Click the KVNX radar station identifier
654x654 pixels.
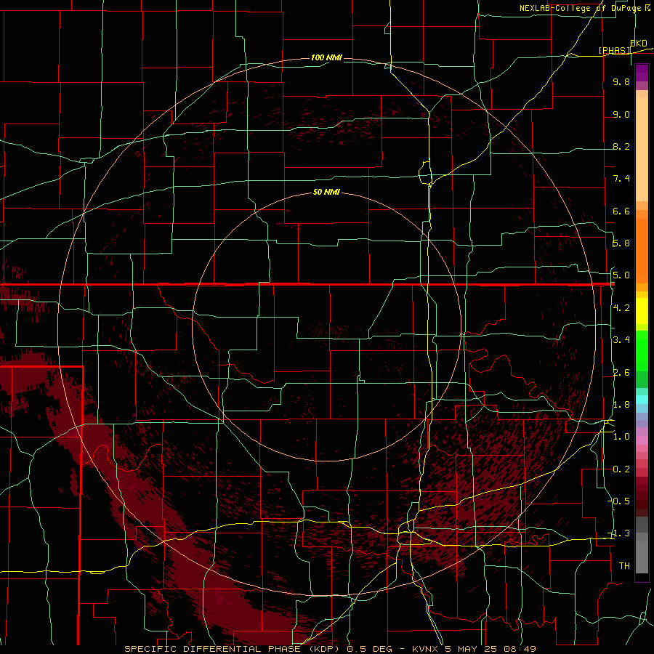(x=426, y=649)
